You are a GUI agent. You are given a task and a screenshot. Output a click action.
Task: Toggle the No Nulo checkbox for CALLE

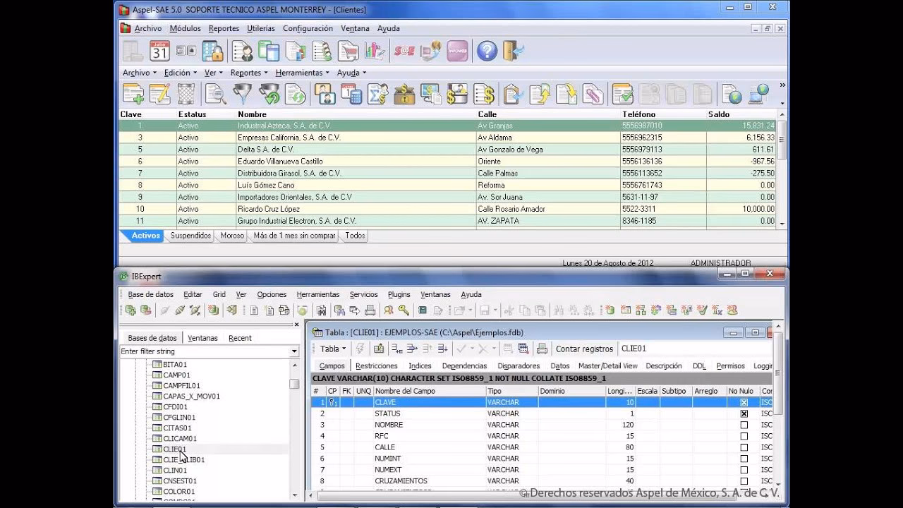point(744,447)
